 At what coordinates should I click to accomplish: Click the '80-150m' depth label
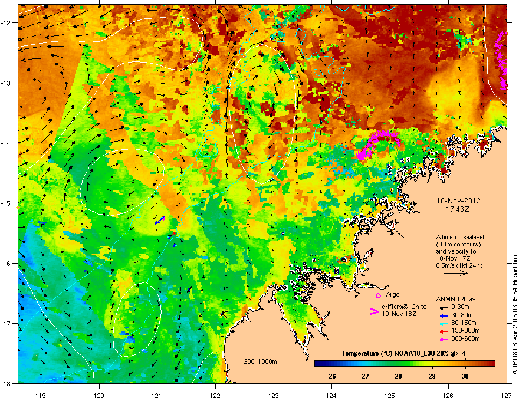[x=464, y=323]
